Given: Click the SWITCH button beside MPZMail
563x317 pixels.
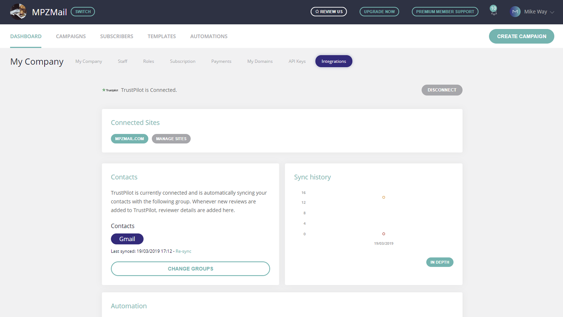Looking at the screenshot, I should (x=83, y=12).
